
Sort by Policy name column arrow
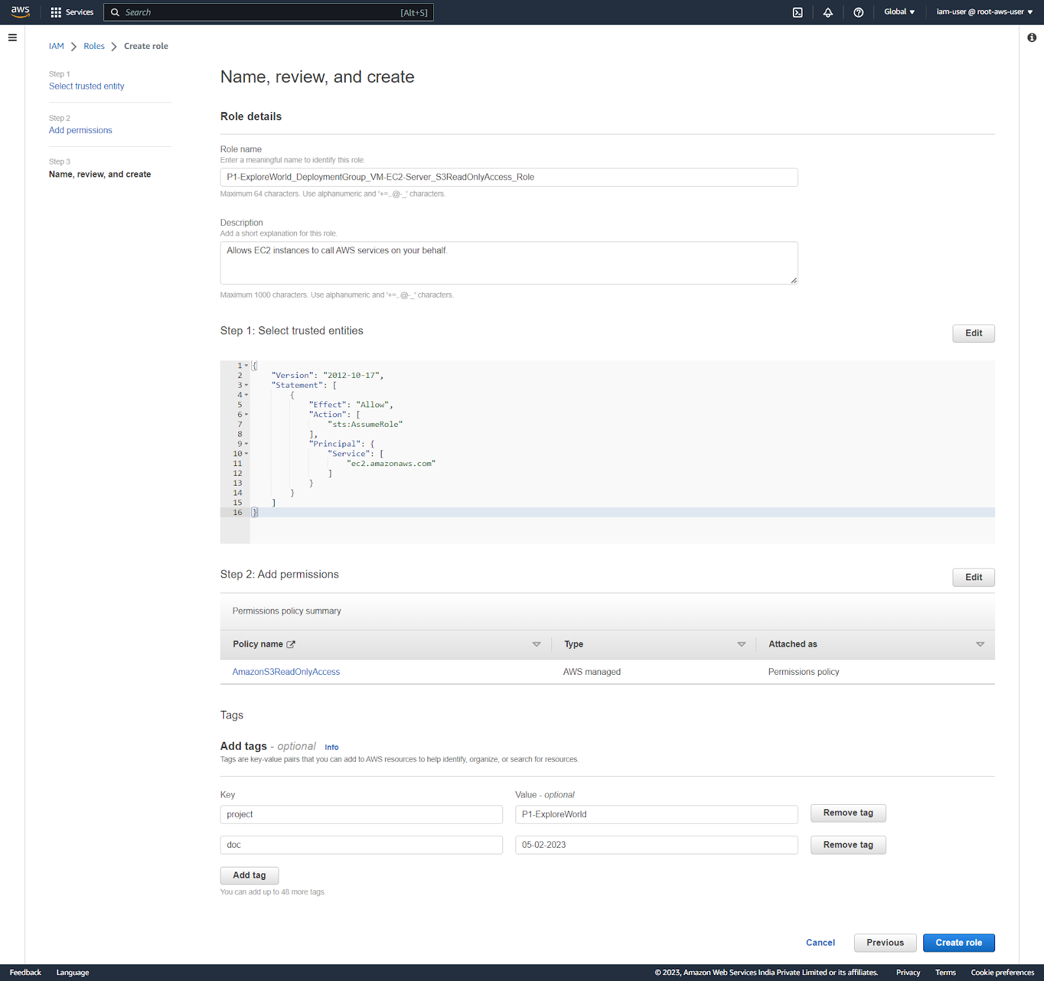point(536,644)
